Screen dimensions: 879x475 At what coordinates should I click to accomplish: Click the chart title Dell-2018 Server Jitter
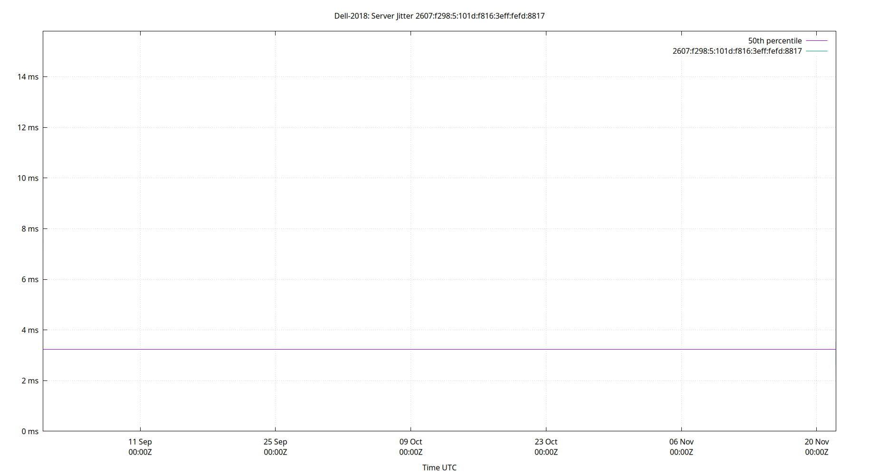439,16
